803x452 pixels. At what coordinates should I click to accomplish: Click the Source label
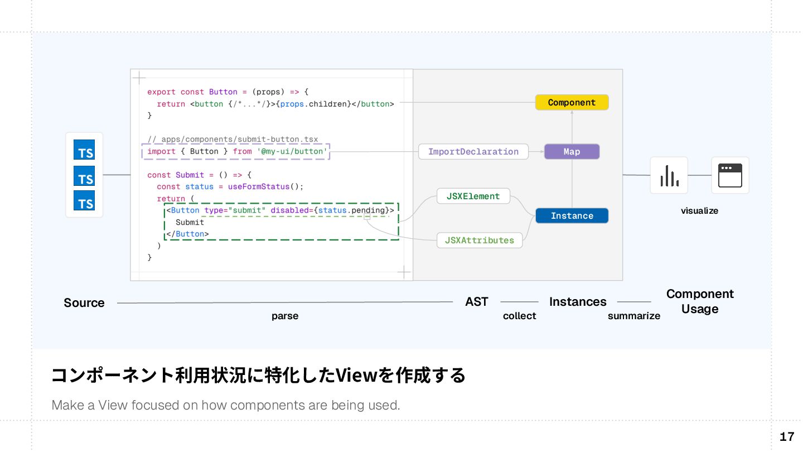(84, 302)
